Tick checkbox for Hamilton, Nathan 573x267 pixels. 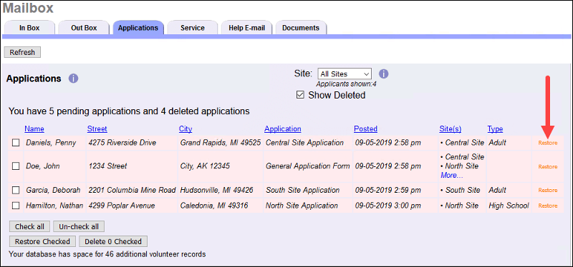pos(16,206)
